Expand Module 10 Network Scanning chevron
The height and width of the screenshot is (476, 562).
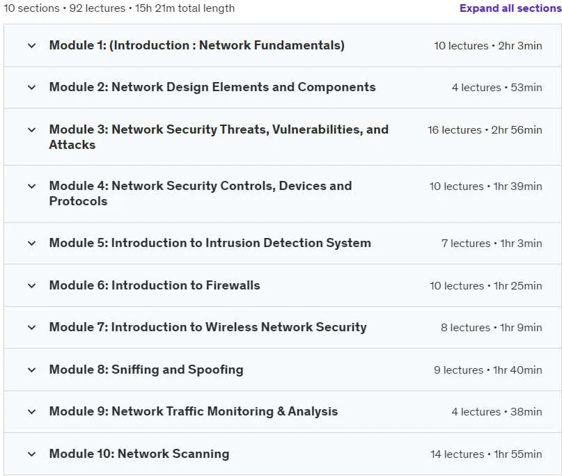31,454
